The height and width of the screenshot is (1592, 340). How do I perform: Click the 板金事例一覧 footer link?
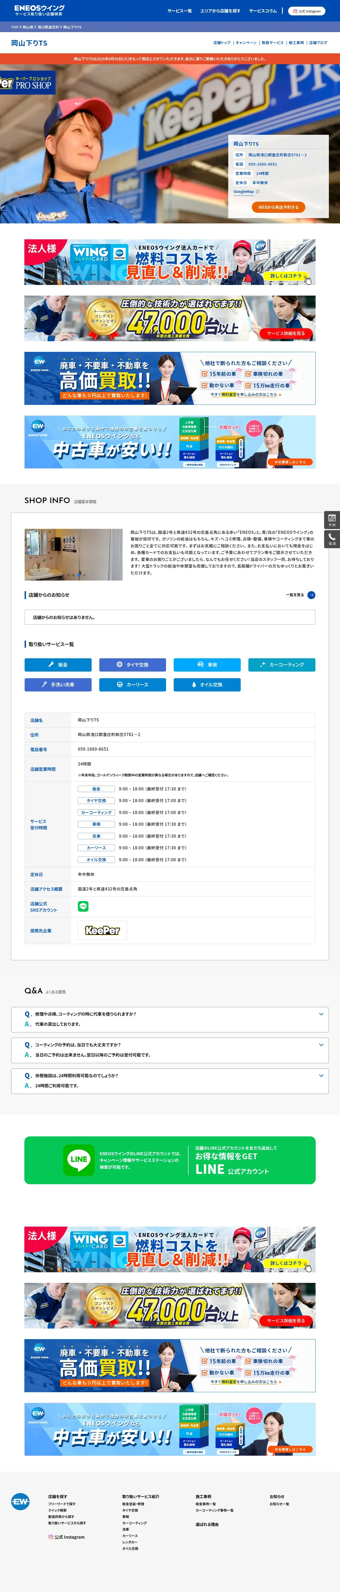[205, 1504]
